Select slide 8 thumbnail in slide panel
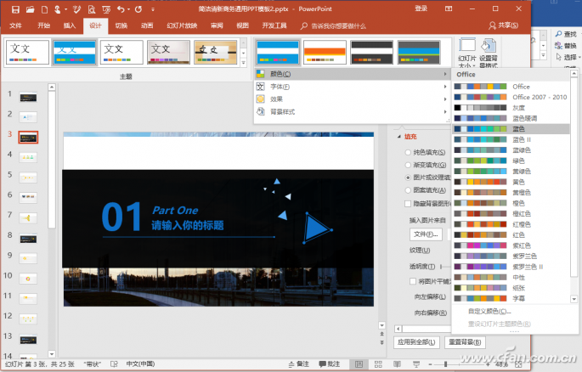Viewport: 582px width, 372px height. coord(28,239)
